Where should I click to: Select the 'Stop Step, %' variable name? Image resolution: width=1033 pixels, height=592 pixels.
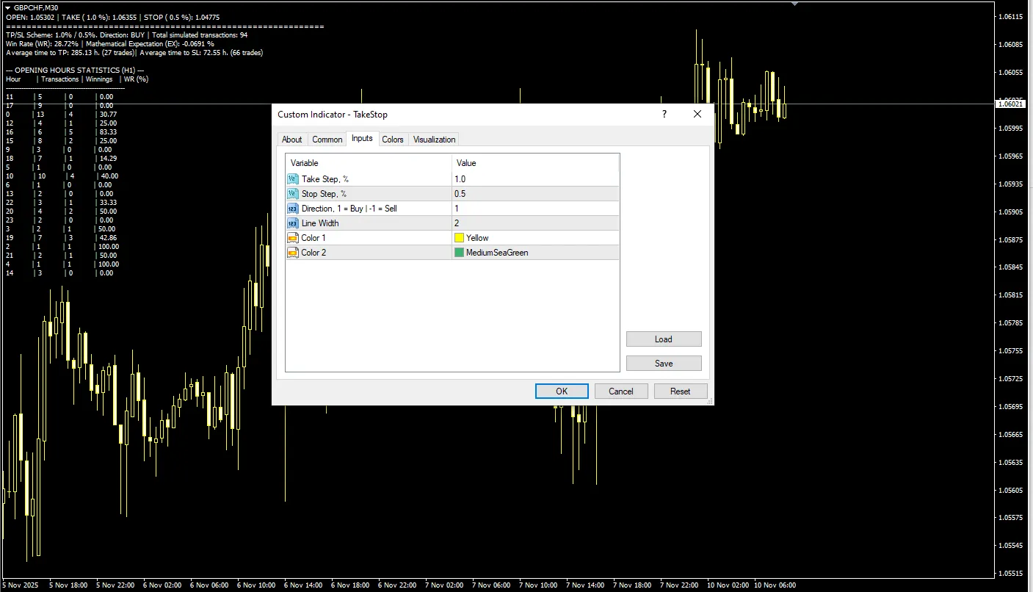(324, 194)
